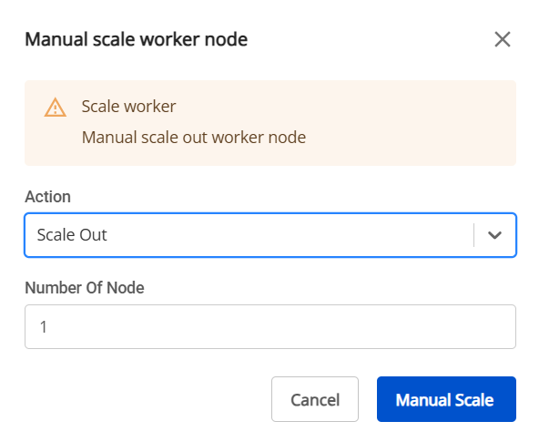Screen dimensions: 539x442
Task: Select the "Scale Out" value text
Action: pyautogui.click(x=72, y=235)
